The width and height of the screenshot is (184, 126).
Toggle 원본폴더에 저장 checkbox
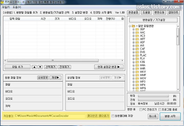[x=113, y=116]
